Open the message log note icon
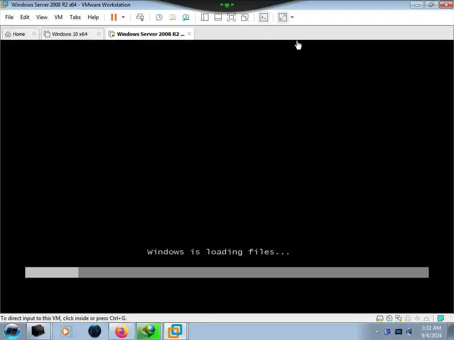 coord(441,318)
